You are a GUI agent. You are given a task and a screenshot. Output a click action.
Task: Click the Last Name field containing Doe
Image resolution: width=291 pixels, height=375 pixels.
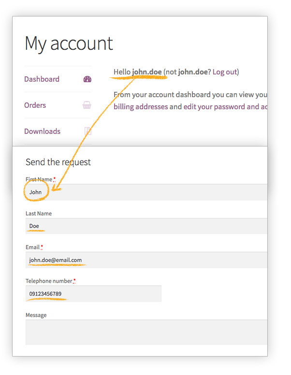pyautogui.click(x=146, y=226)
